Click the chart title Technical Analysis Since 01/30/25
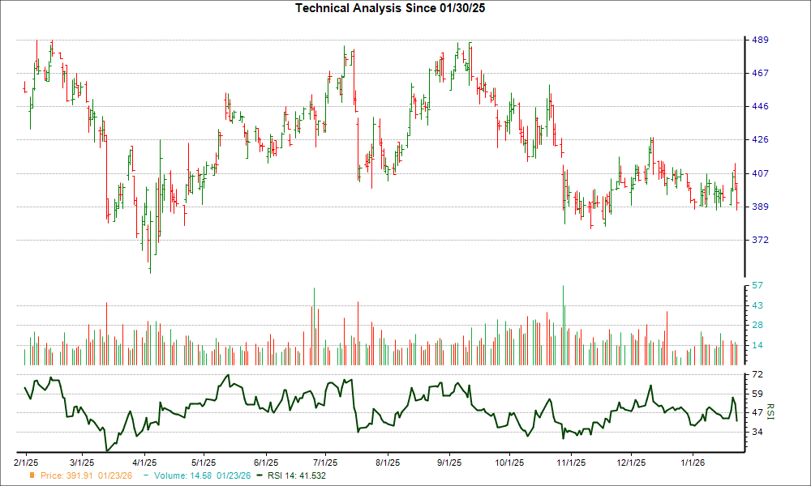This screenshot has width=811, height=486. (x=393, y=9)
